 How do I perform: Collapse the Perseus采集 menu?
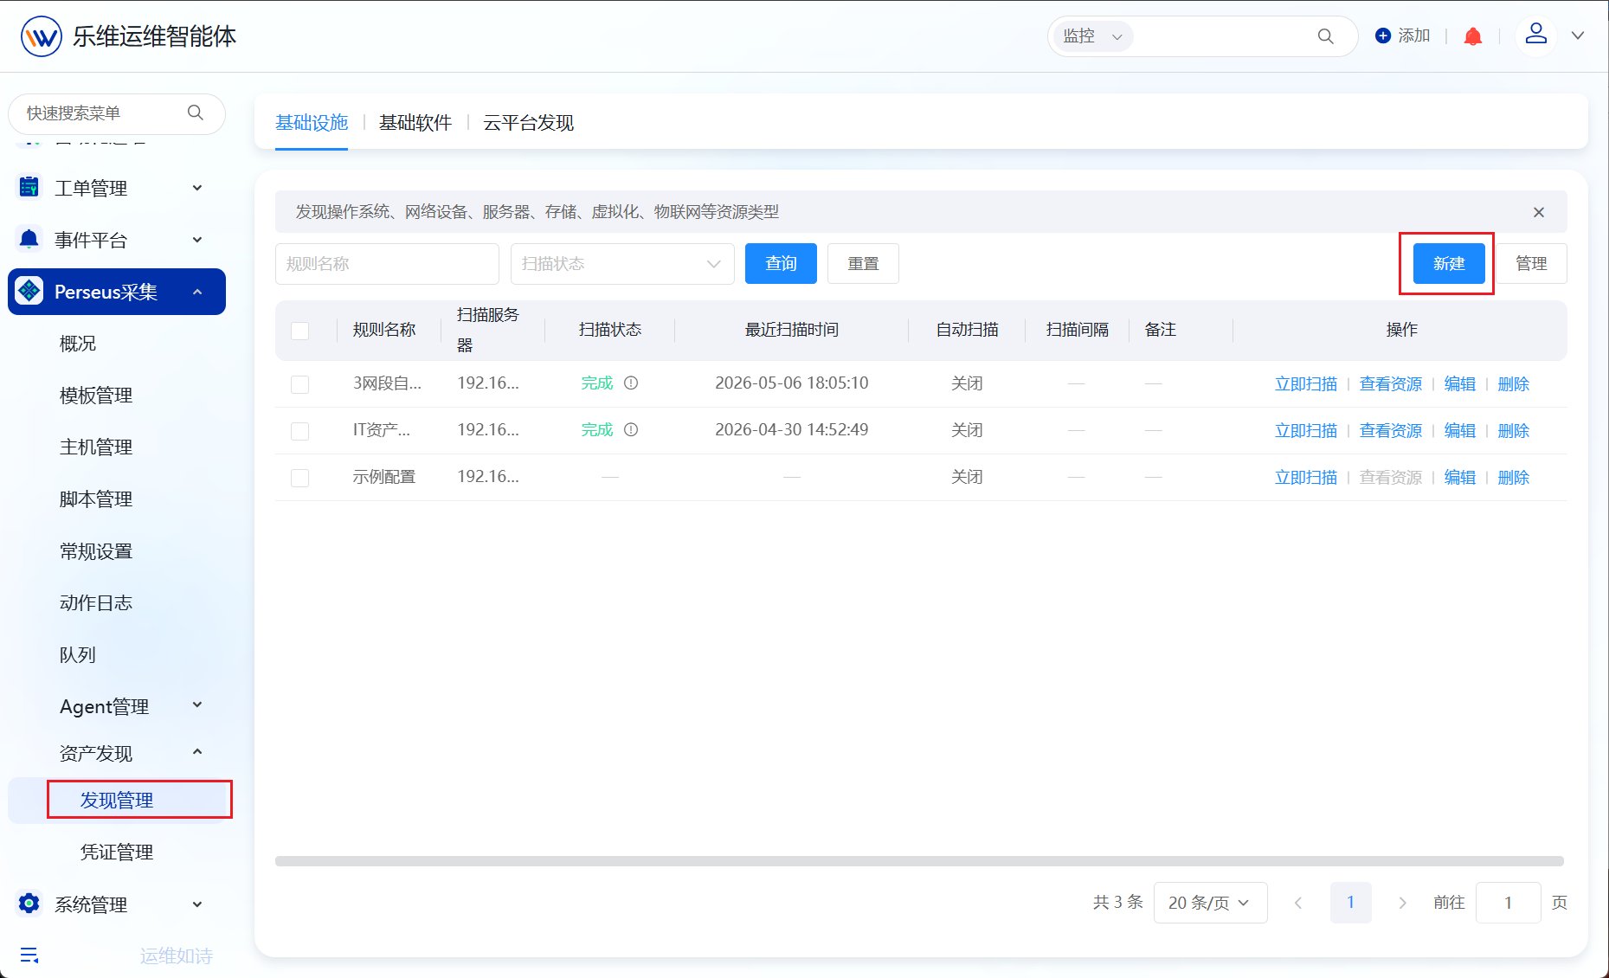[x=197, y=292]
